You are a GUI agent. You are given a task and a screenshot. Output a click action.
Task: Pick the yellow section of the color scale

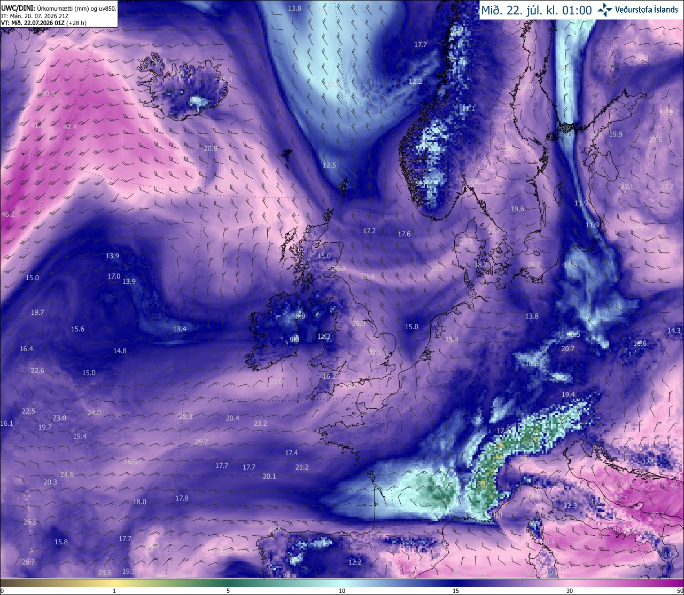(115, 583)
